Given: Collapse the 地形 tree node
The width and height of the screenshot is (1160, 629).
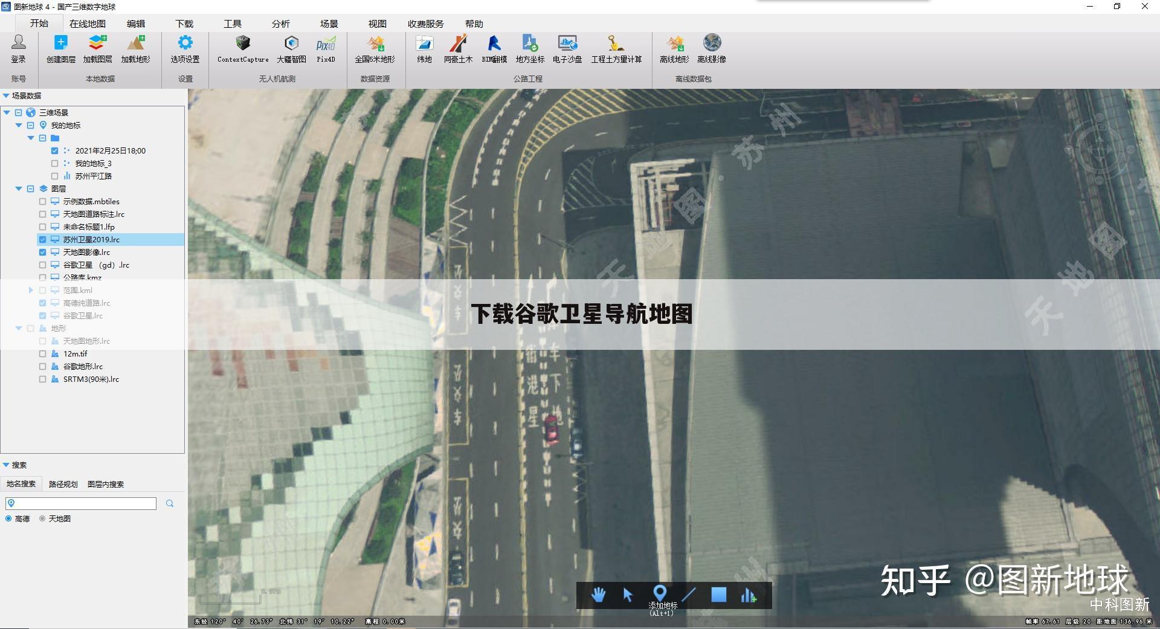Looking at the screenshot, I should [x=19, y=328].
